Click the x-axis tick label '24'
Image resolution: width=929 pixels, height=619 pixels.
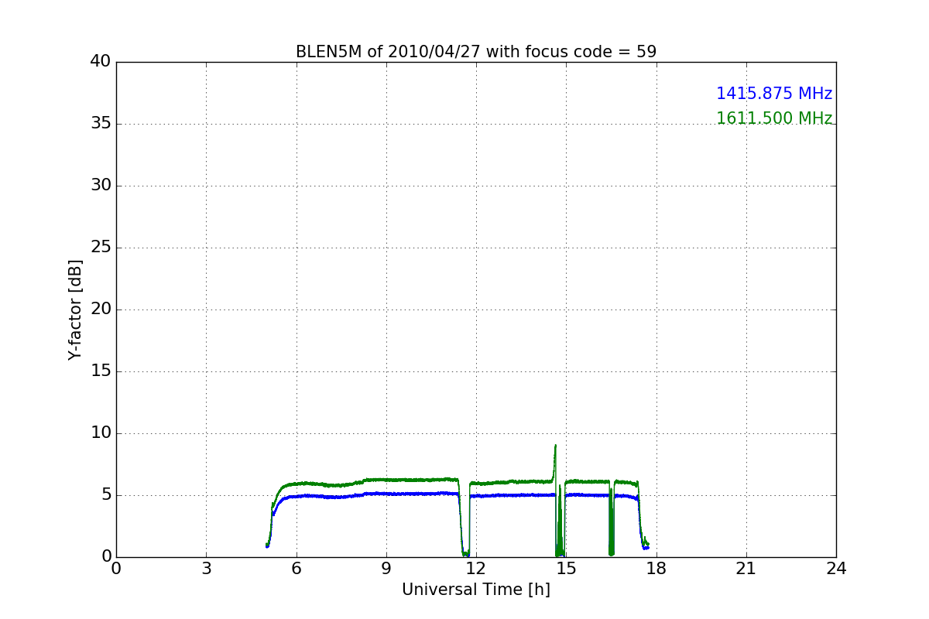[x=836, y=569]
